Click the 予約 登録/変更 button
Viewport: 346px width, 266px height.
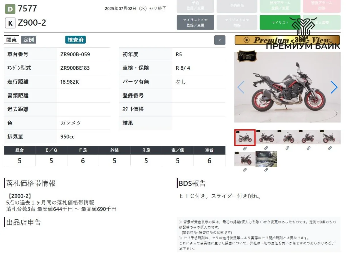pyautogui.click(x=195, y=6)
